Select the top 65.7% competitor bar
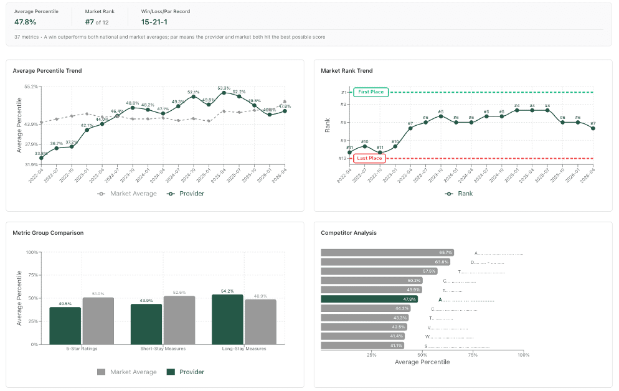The width and height of the screenshot is (619, 391). (387, 253)
